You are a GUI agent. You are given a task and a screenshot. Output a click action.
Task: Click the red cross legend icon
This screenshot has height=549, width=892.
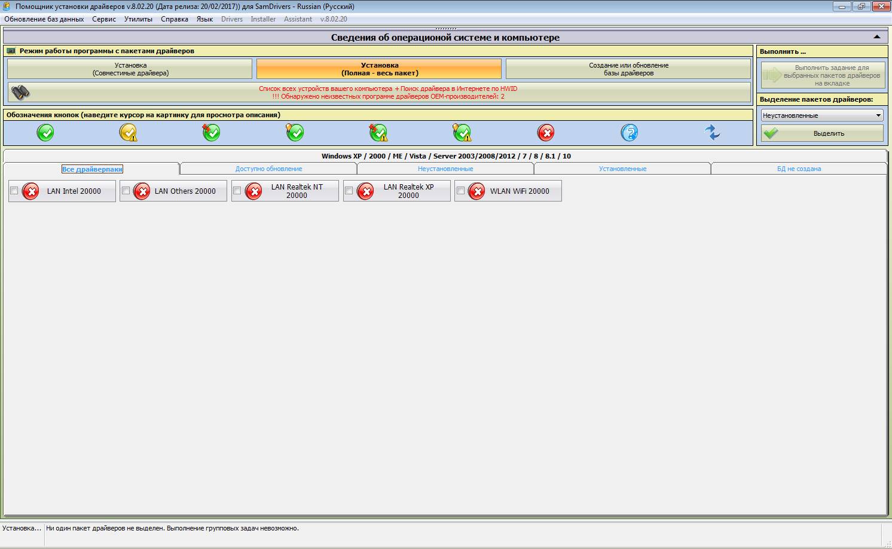pos(546,132)
